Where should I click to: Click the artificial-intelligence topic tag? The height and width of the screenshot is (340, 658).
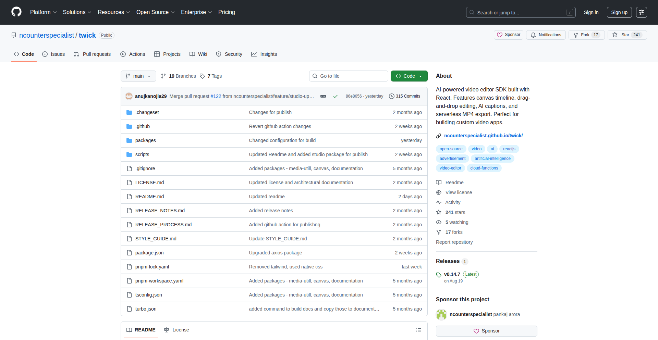tap(492, 159)
